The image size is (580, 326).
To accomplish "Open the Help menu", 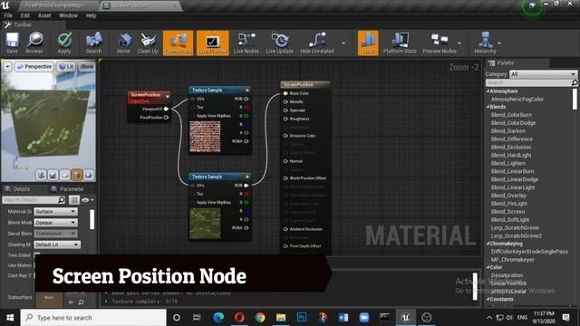I will pyautogui.click(x=91, y=15).
